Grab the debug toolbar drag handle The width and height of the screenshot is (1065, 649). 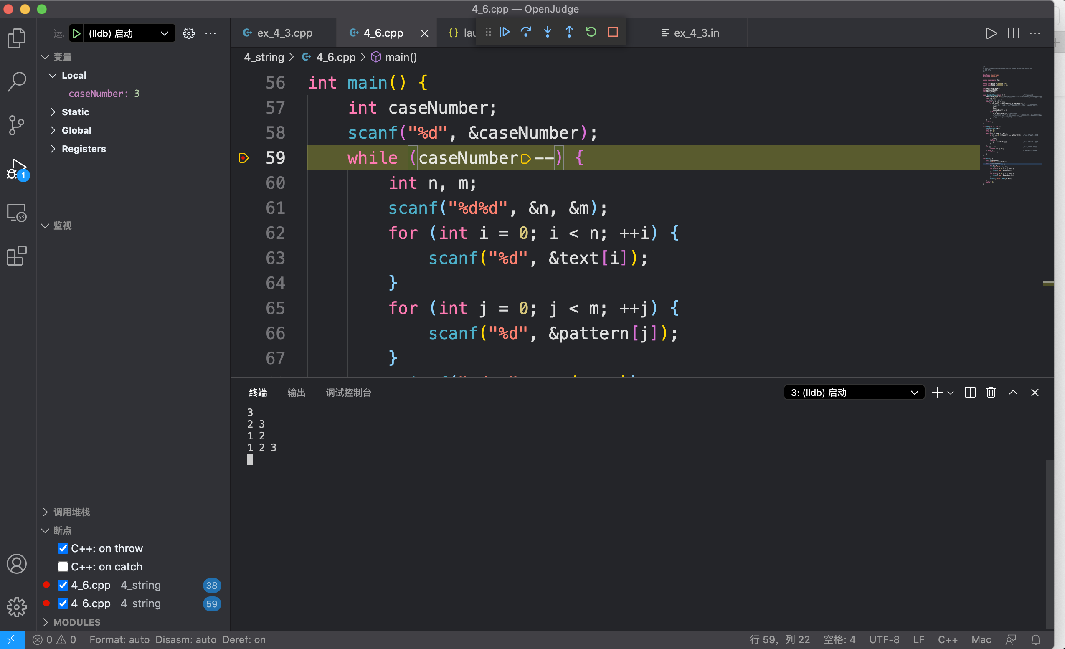[488, 32]
